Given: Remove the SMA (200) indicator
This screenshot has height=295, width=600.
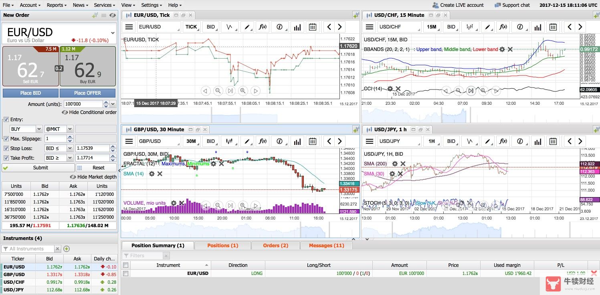Looking at the screenshot, I should pyautogui.click(x=403, y=164).
